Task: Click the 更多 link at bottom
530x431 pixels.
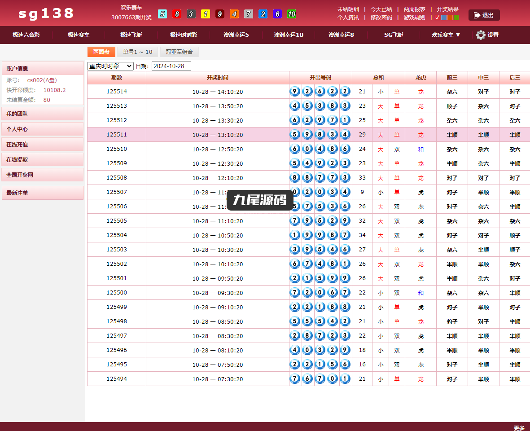Action: (x=519, y=427)
